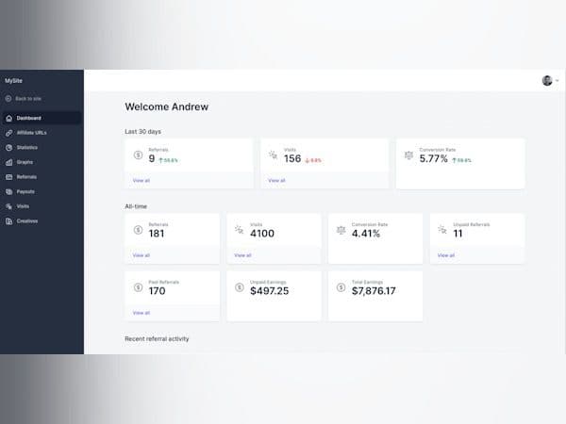Image resolution: width=566 pixels, height=424 pixels.
Task: Go to Affiliate URLs in the sidebar
Action: (31, 133)
